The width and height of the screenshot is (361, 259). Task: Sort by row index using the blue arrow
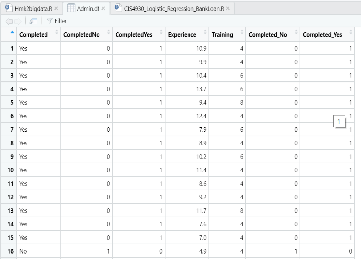pyautogui.click(x=12, y=32)
